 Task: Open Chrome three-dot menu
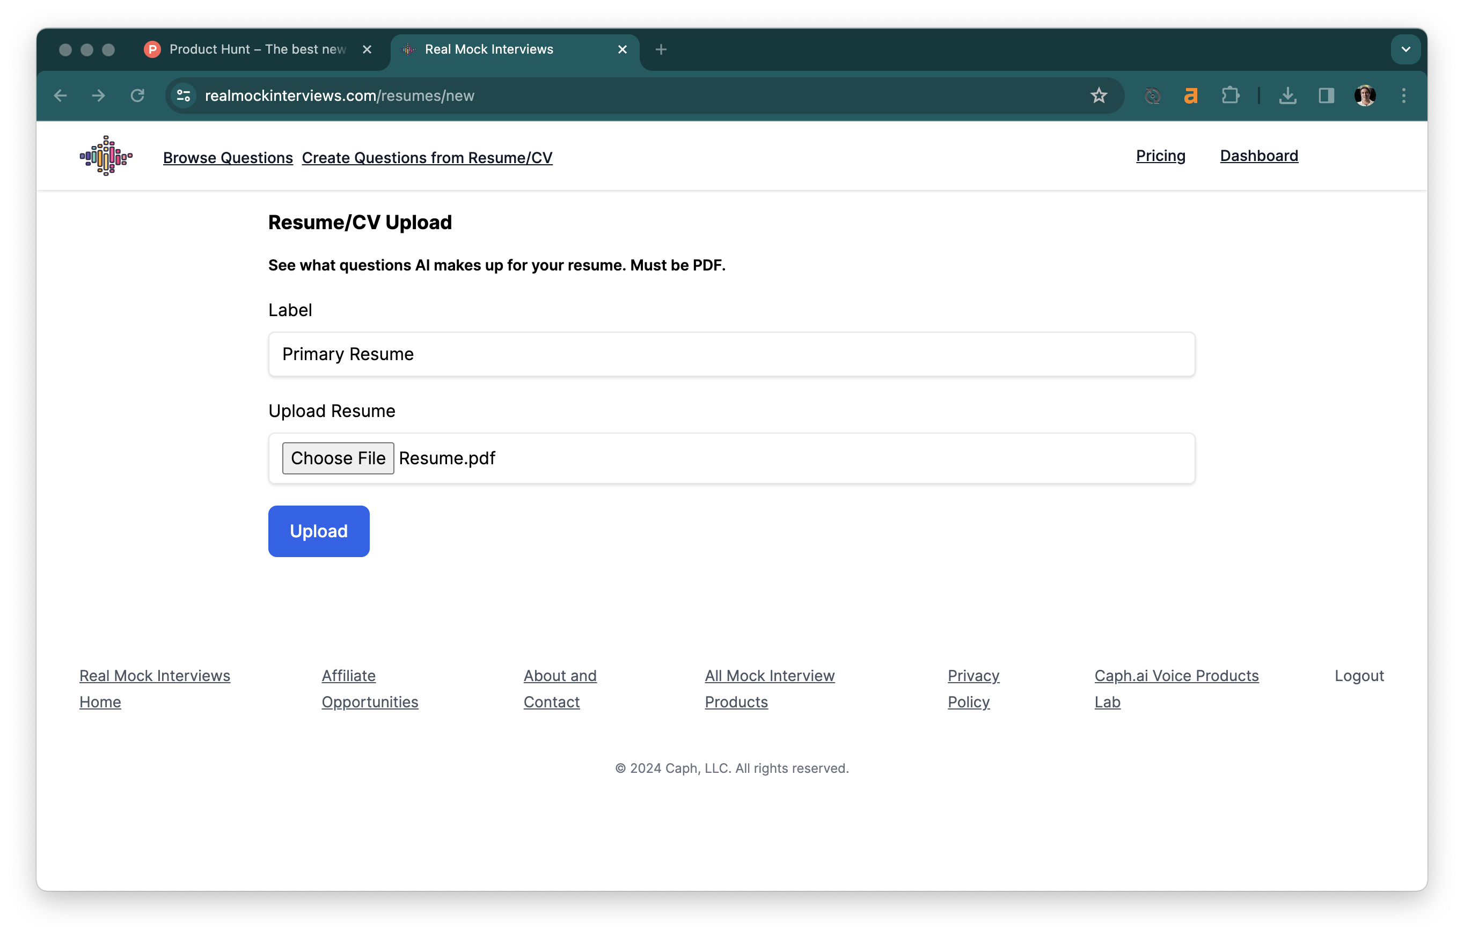click(x=1403, y=96)
